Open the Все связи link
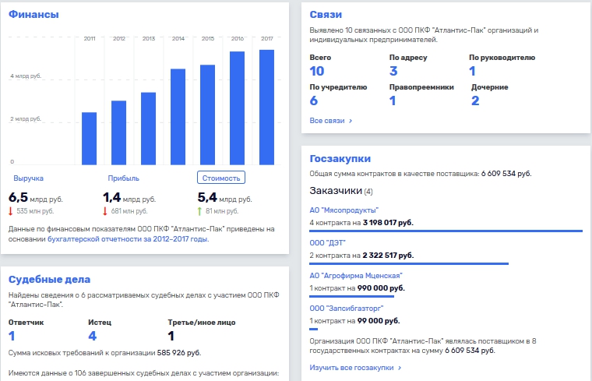 [327, 121]
